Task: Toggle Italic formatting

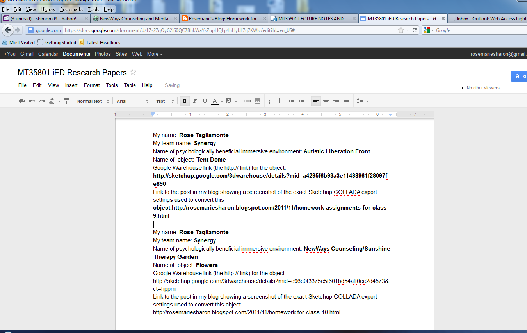Action: 195,101
